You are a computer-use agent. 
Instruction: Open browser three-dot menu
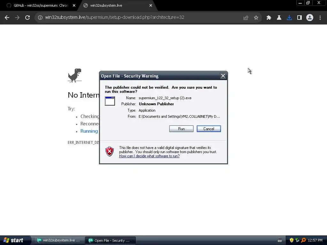(320, 18)
